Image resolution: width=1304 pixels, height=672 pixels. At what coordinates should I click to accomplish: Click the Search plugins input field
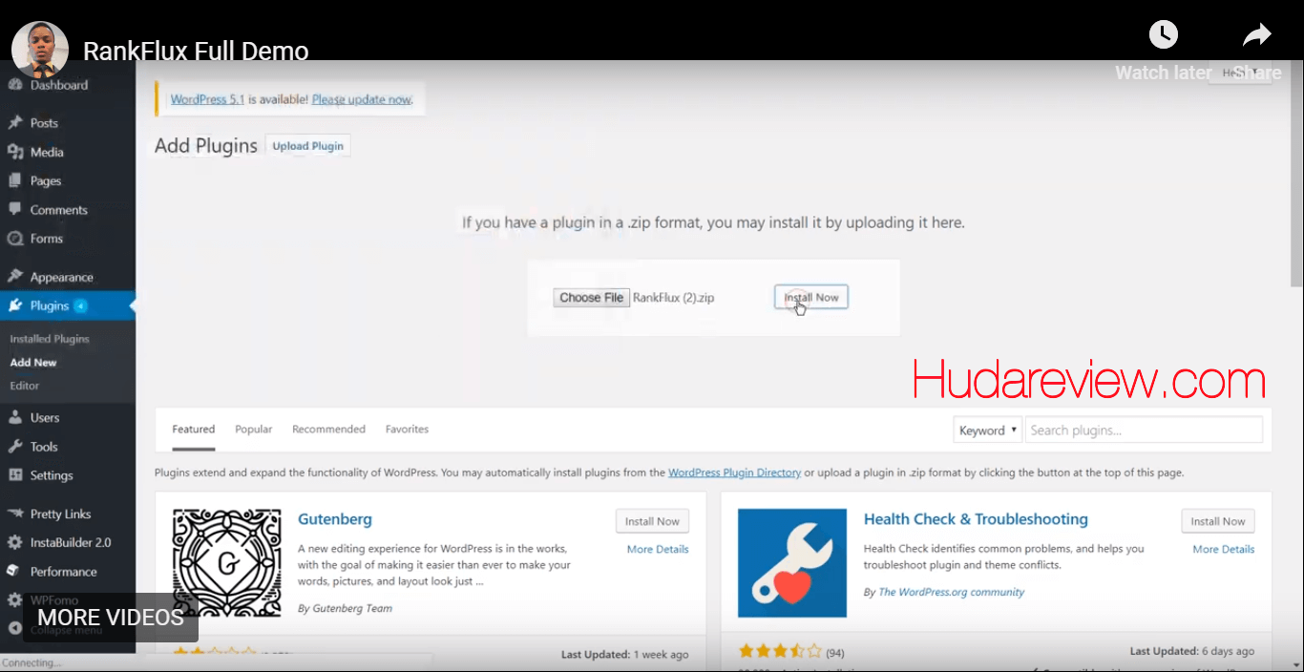[1144, 430]
